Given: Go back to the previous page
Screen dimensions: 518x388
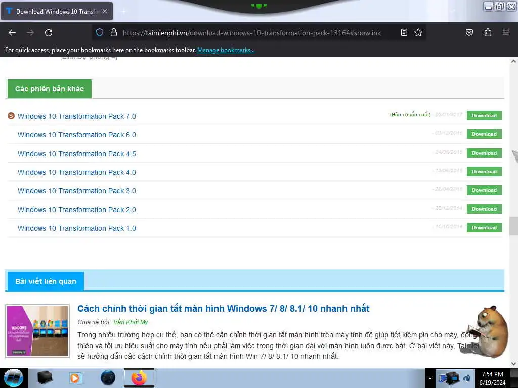Looking at the screenshot, I should (12, 33).
